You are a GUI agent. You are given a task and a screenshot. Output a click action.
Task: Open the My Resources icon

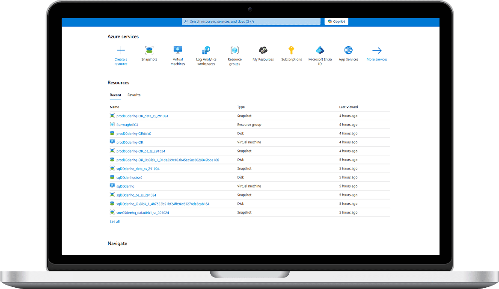tap(263, 51)
